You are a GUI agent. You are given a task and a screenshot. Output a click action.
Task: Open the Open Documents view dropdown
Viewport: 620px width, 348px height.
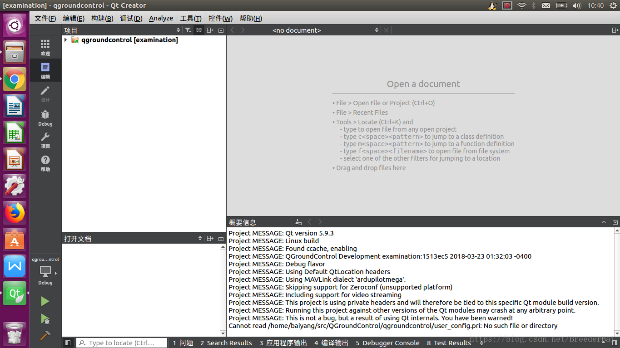[x=133, y=238]
